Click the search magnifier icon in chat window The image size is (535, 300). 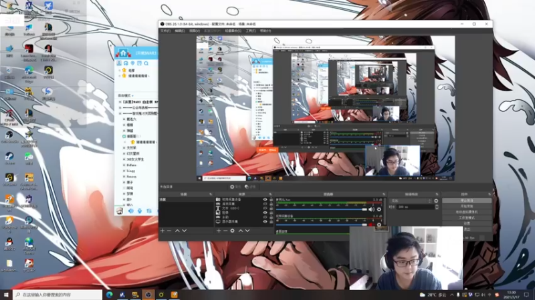click(146, 63)
